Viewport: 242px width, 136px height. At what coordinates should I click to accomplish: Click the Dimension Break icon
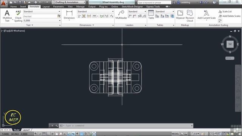coord(79,16)
